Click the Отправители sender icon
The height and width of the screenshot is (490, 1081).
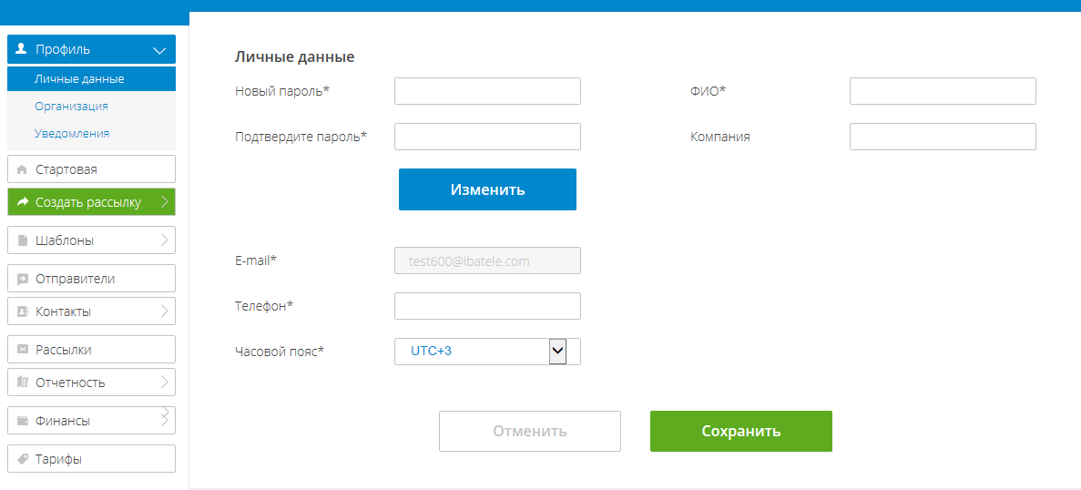[22, 279]
